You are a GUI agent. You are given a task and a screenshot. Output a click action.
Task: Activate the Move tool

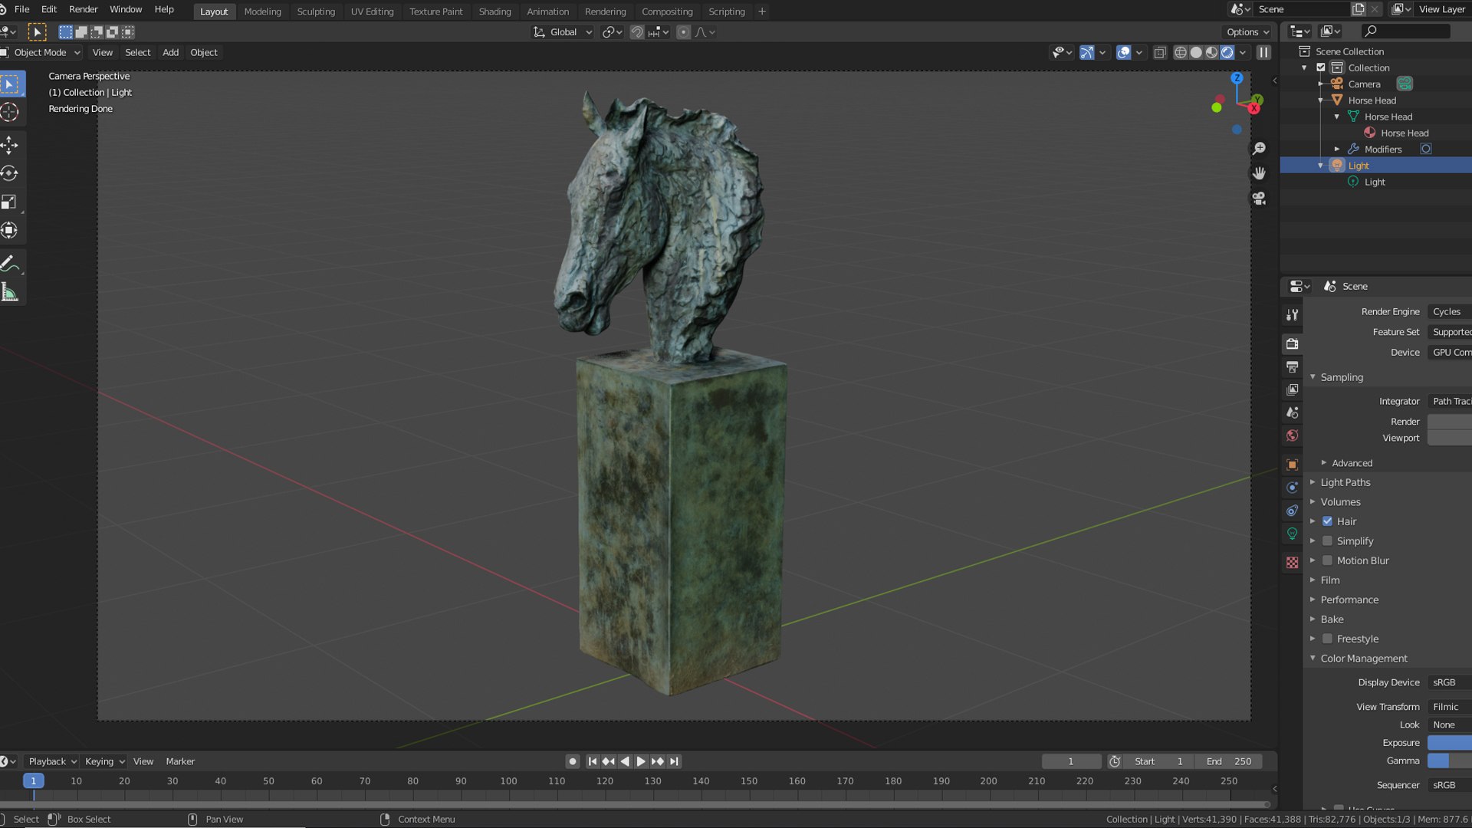(10, 145)
